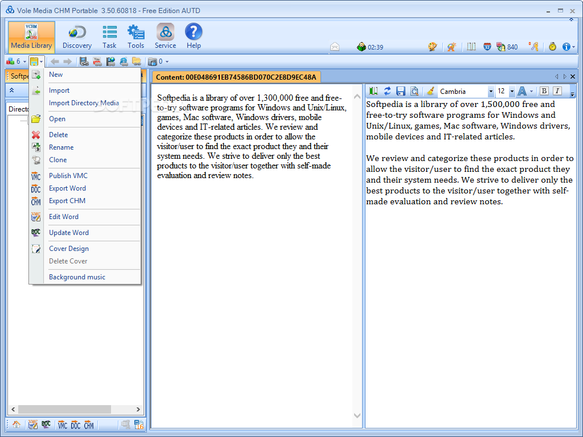Click the stopwatch timer icon
This screenshot has width=583, height=437.
(552, 47)
